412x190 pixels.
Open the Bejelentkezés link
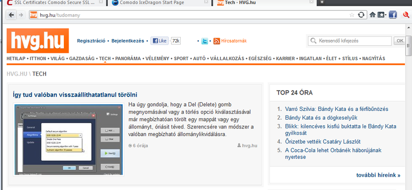(x=128, y=41)
